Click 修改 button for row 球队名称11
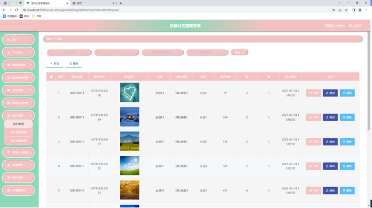The image size is (372, 208). coord(330,166)
